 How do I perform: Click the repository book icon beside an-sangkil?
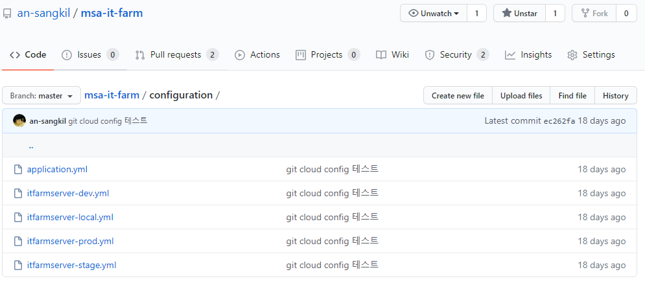6,14
